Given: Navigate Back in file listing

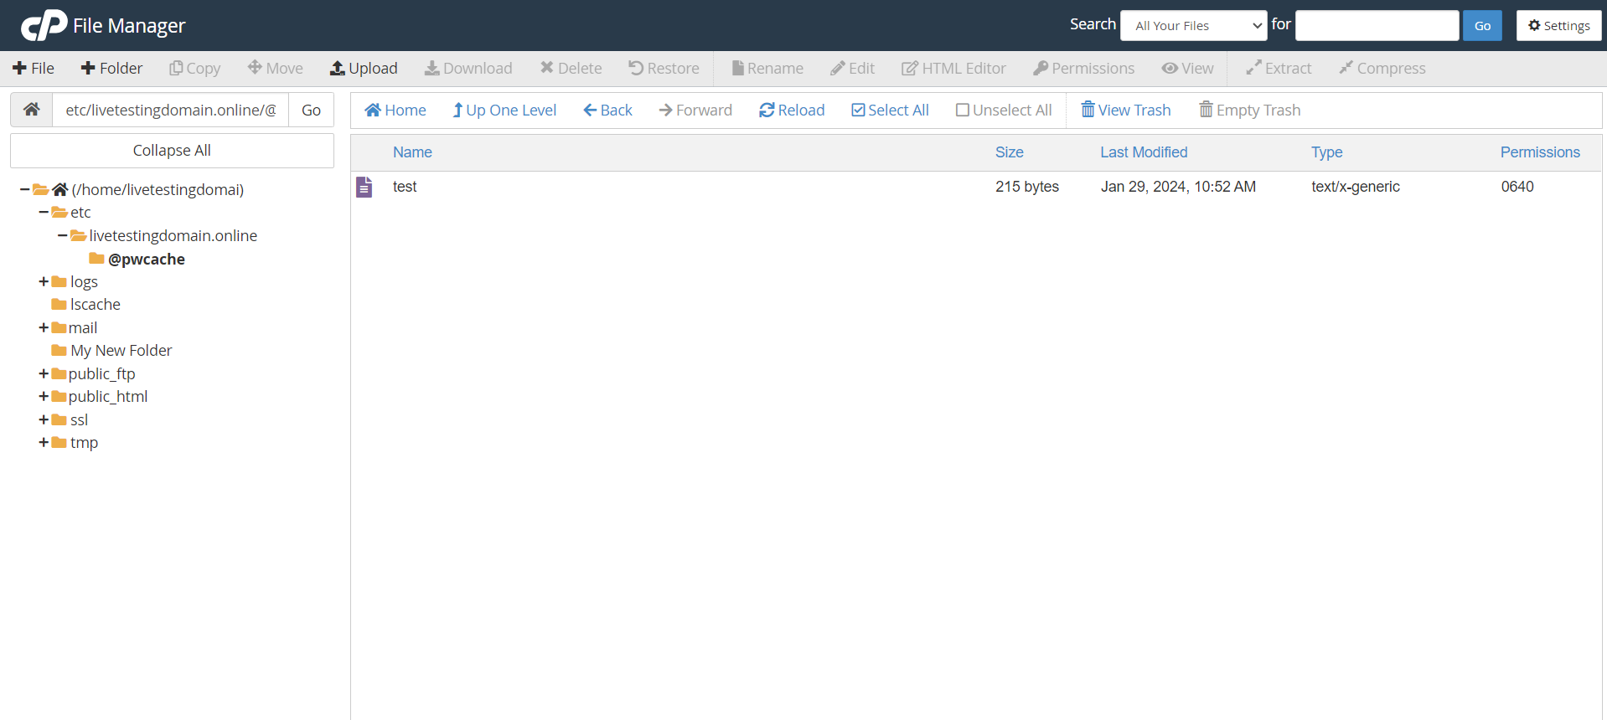Looking at the screenshot, I should point(607,110).
